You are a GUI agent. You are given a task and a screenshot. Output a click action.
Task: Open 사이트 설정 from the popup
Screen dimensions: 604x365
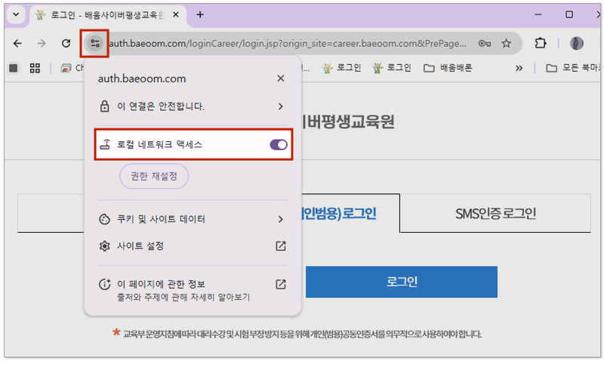(193, 246)
